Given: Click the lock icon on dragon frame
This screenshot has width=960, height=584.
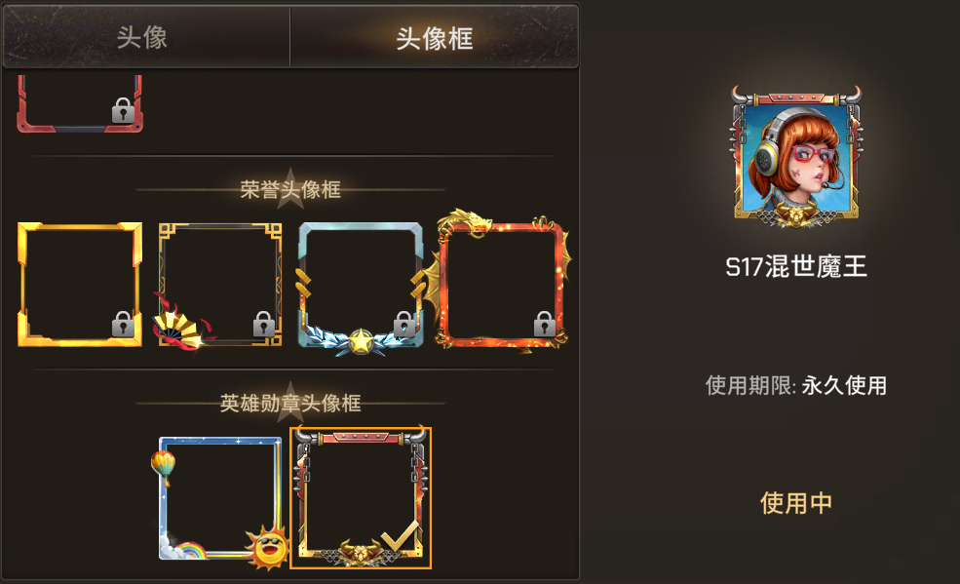Looking at the screenshot, I should click(x=544, y=324).
